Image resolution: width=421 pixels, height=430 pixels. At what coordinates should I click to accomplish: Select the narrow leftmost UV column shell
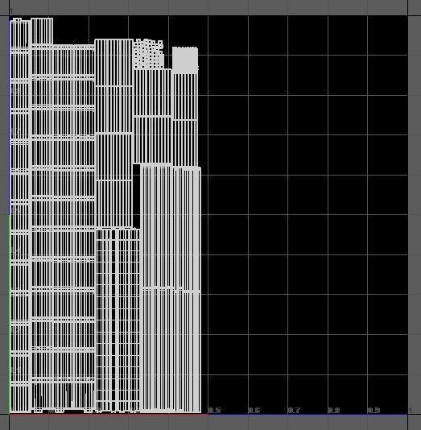pyautogui.click(x=20, y=215)
